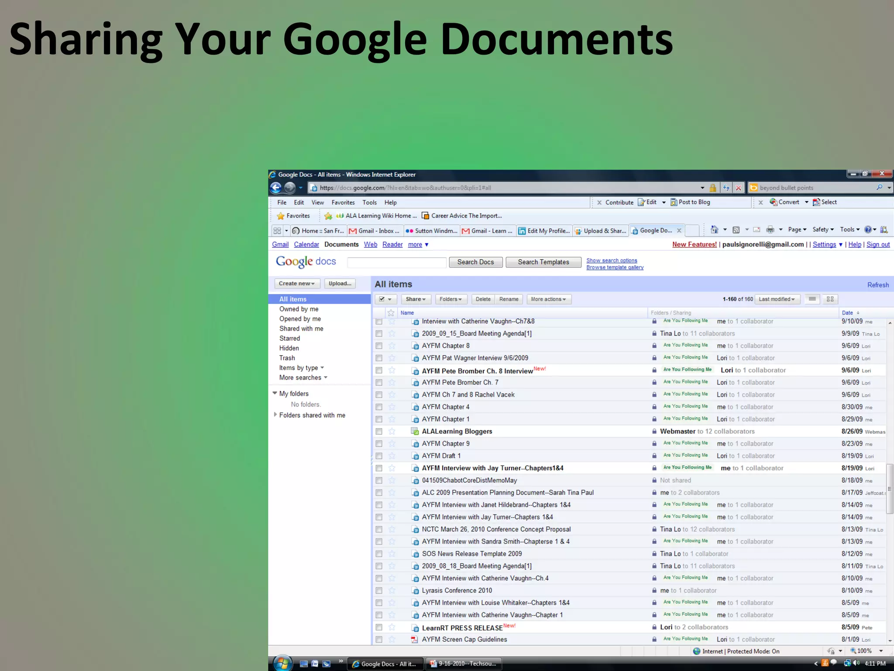This screenshot has height=671, width=894.
Task: Click the Read Mail icon
Action: (757, 230)
